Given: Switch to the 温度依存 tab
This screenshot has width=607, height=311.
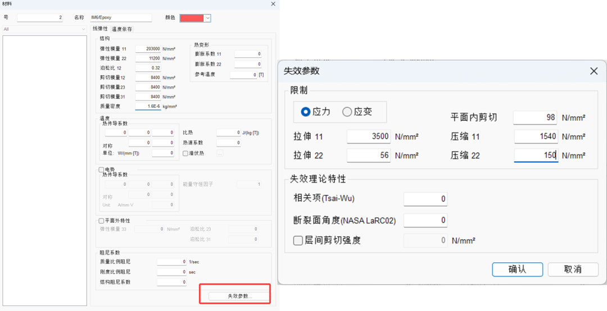Looking at the screenshot, I should coord(122,29).
